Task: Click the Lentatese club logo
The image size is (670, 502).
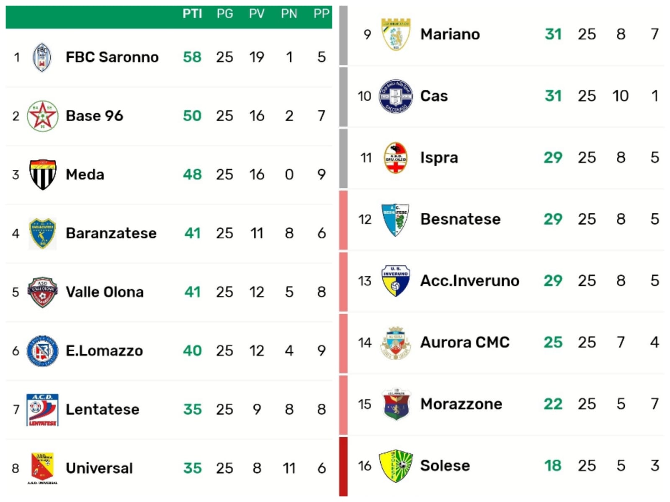Action: [x=42, y=410]
